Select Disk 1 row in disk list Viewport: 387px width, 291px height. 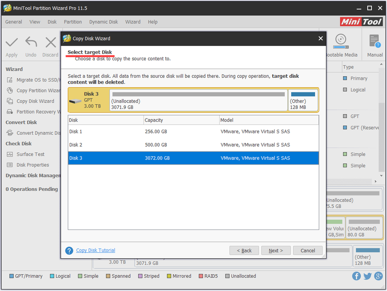tap(193, 131)
